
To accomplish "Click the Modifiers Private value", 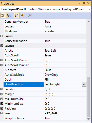I will [x=49, y=31].
